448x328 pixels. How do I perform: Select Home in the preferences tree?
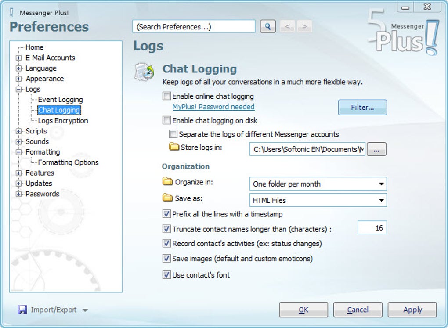coord(34,47)
